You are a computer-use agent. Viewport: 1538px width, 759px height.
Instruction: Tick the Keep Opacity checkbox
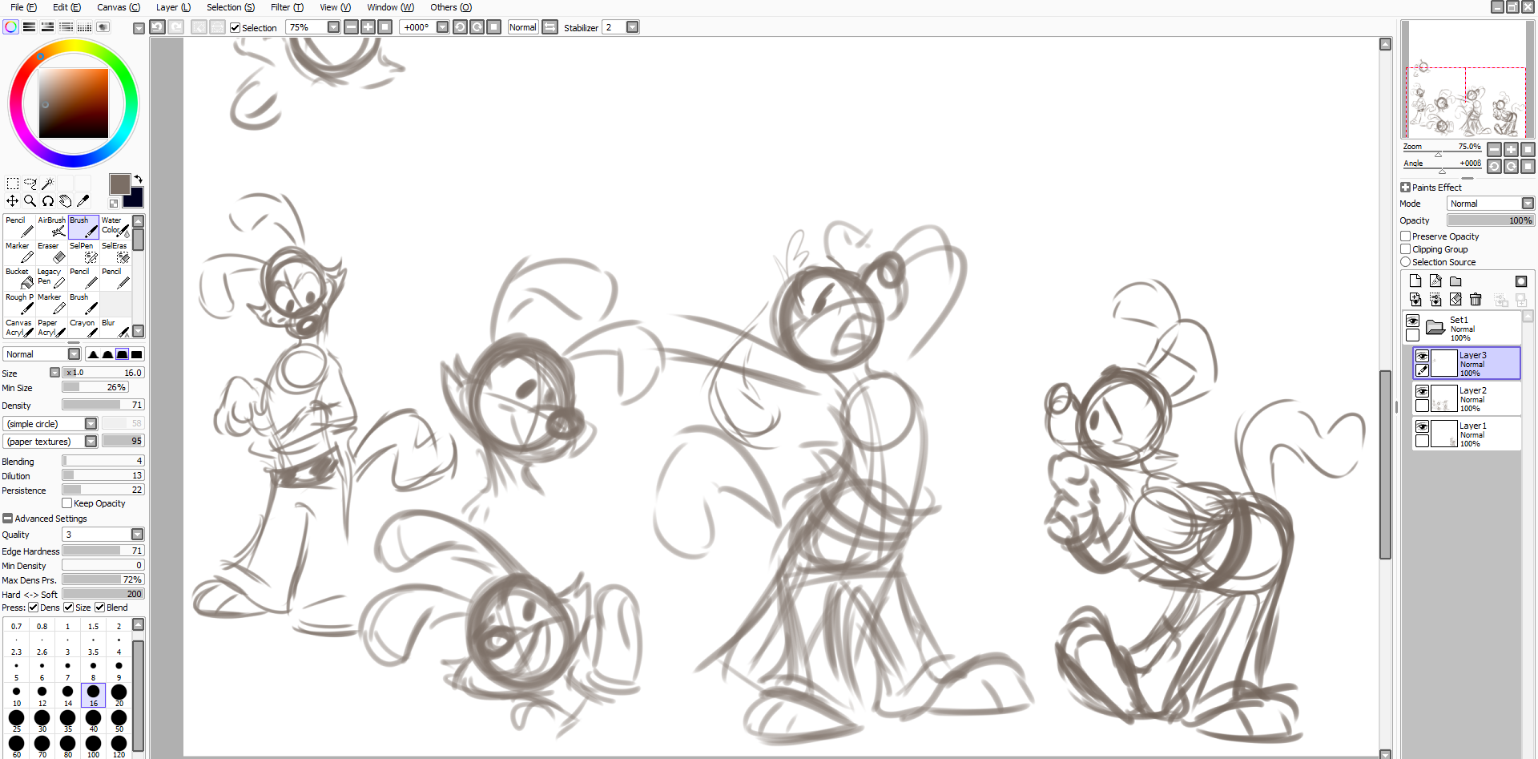[x=67, y=503]
